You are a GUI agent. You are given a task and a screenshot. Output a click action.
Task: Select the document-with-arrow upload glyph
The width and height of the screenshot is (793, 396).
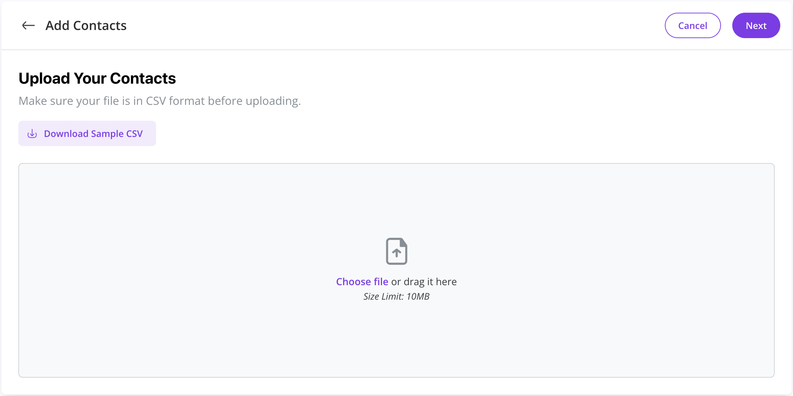[x=396, y=251]
